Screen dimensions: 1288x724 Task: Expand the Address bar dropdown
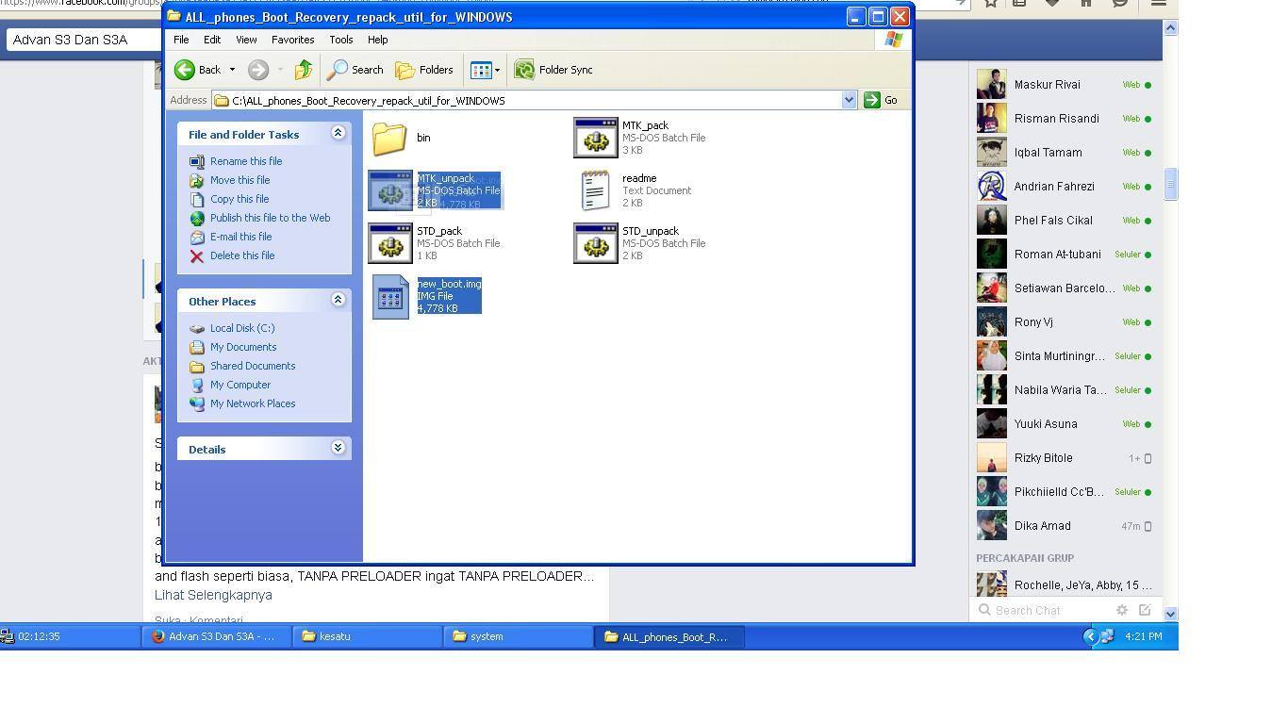(849, 100)
